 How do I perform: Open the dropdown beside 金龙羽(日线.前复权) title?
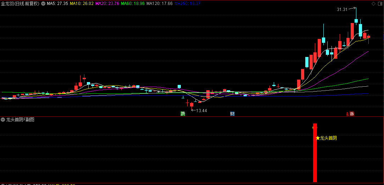[43, 4]
